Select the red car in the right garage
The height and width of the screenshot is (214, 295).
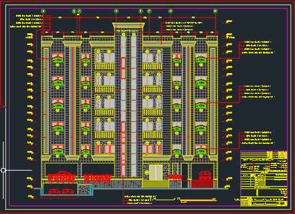[205, 175]
